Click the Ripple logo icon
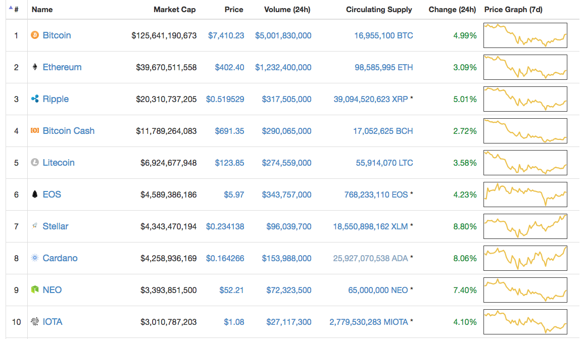The image size is (583, 339). [x=35, y=99]
